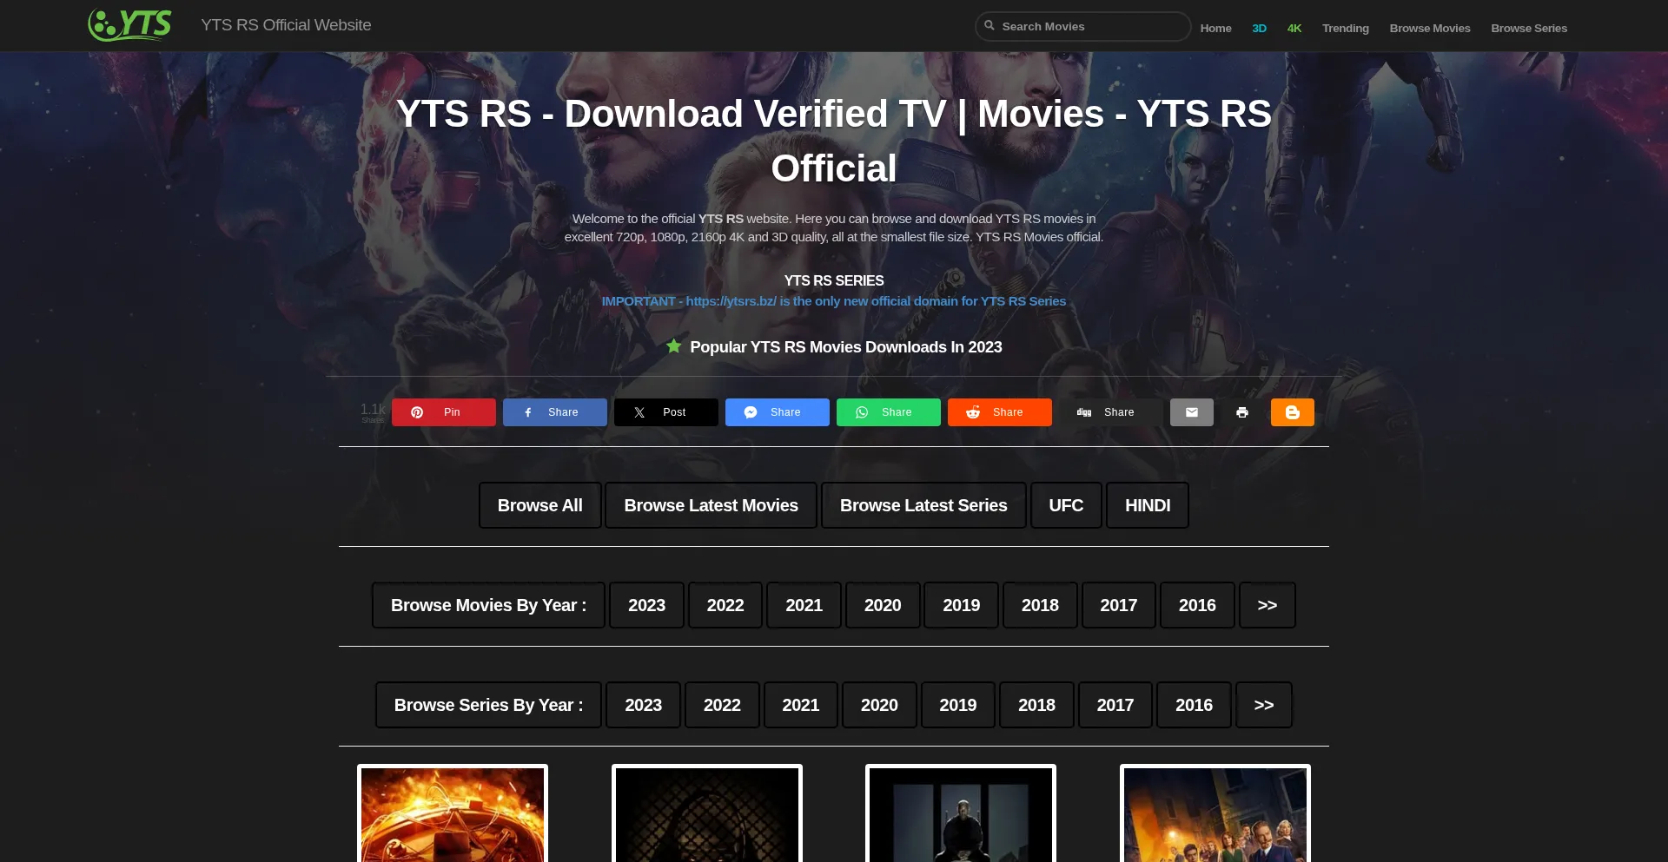Browse movies from 2021
The width and height of the screenshot is (1668, 862).
(x=804, y=605)
